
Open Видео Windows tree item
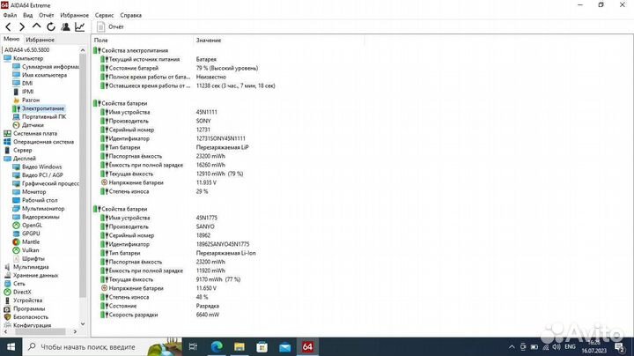[x=37, y=167]
